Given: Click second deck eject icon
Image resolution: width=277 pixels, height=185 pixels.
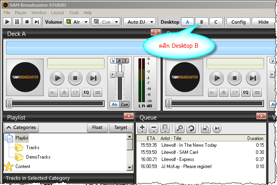Looking at the screenshot, I should click(224, 92).
